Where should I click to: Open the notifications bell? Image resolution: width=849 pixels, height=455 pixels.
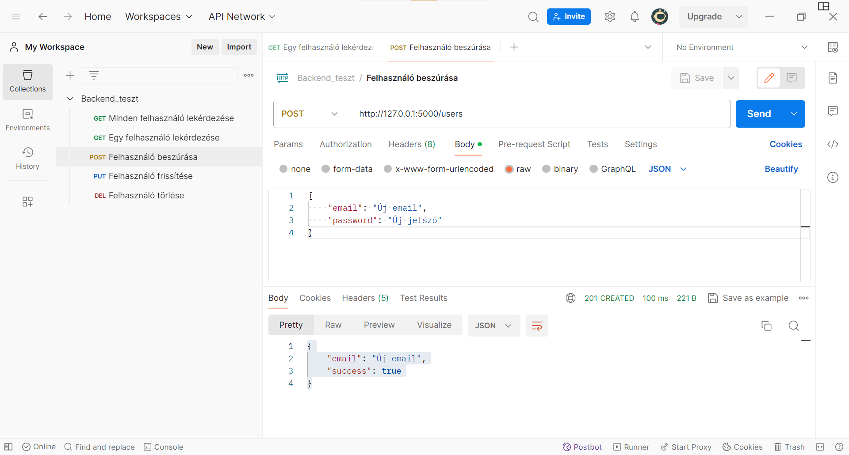click(635, 17)
